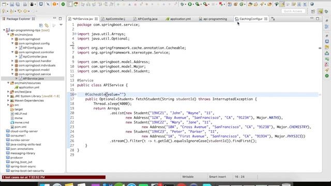Image resolution: width=331 pixels, height=186 pixels.
Task: Open the Boot Dashboard console icon
Action: click(x=41, y=4)
